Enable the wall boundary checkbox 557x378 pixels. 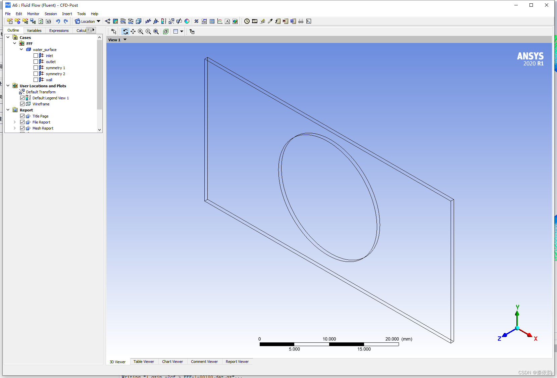(36, 80)
